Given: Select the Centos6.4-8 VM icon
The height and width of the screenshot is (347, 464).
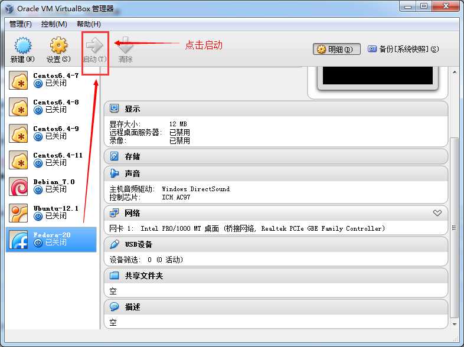Looking at the screenshot, I should click(x=18, y=107).
